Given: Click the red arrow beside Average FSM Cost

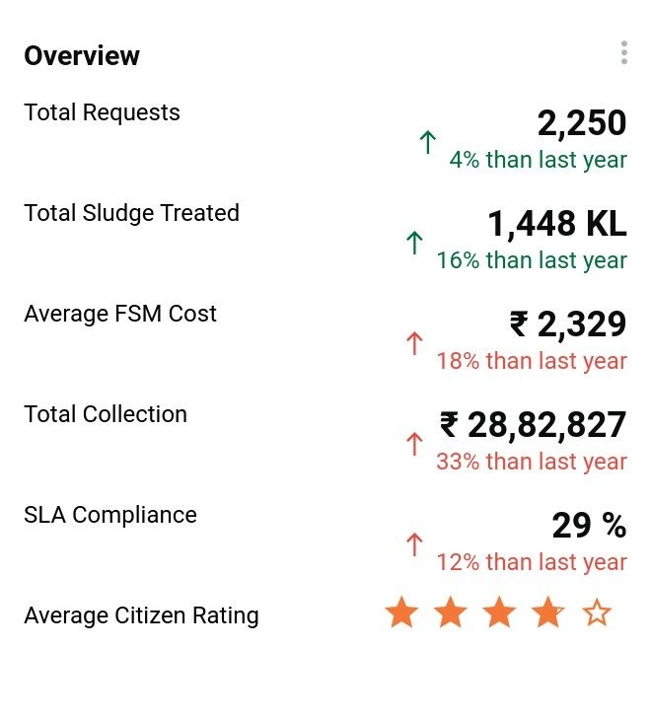Looking at the screenshot, I should (414, 344).
